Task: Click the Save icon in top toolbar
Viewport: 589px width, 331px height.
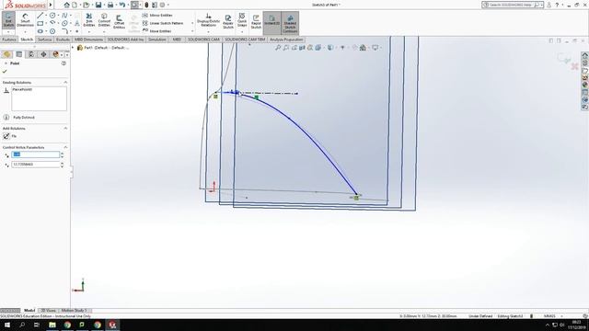Action: (x=98, y=5)
